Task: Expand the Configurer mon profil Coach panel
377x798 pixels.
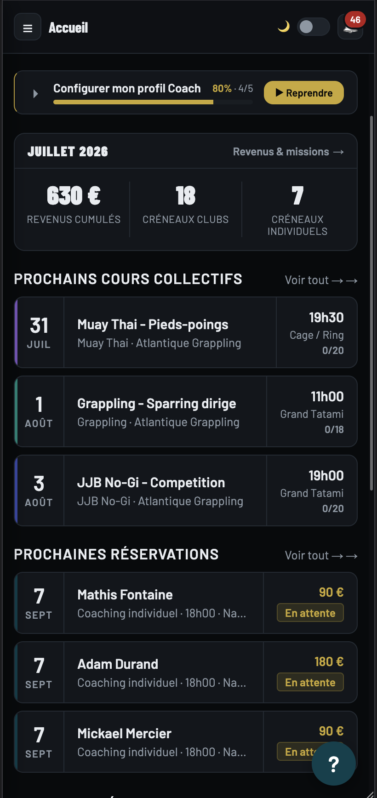Action: (x=36, y=94)
